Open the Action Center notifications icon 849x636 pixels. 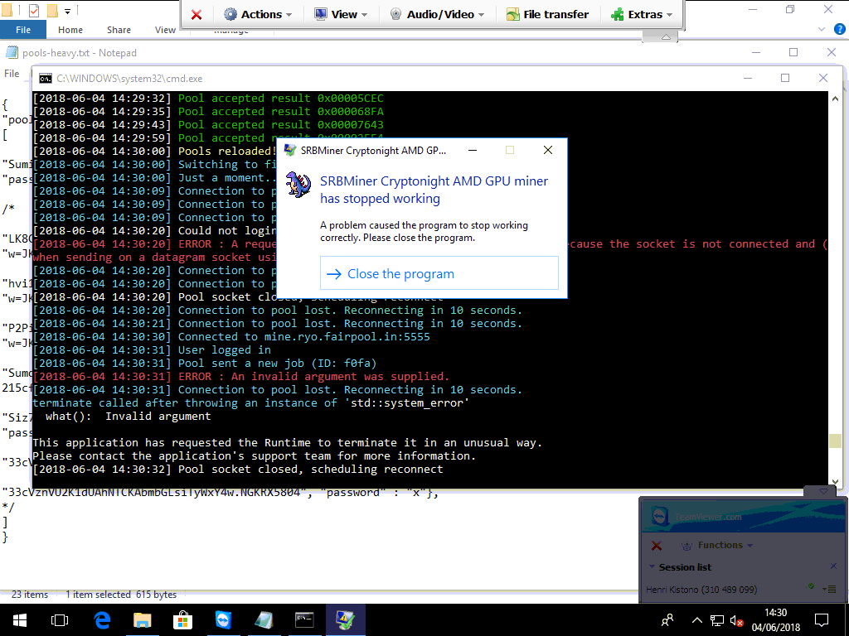(x=822, y=619)
